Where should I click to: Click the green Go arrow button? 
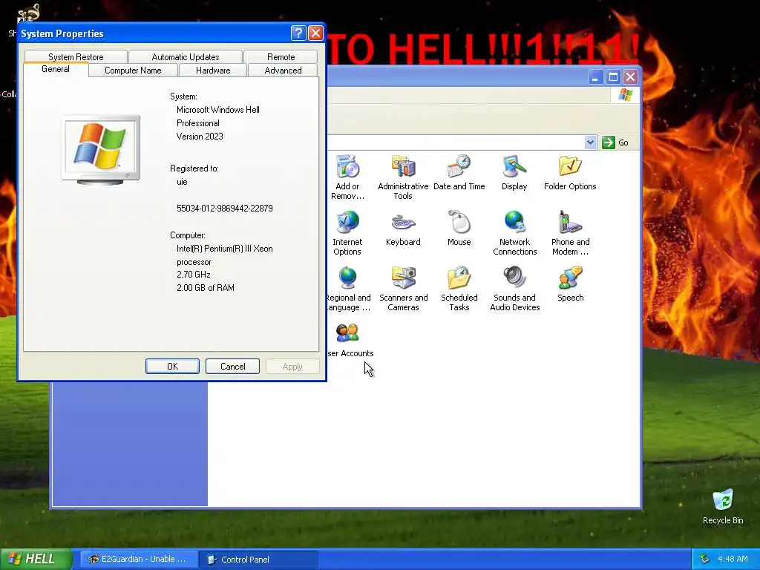[608, 142]
